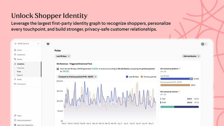Open the GA4 attribution dropdown

tap(191, 56)
